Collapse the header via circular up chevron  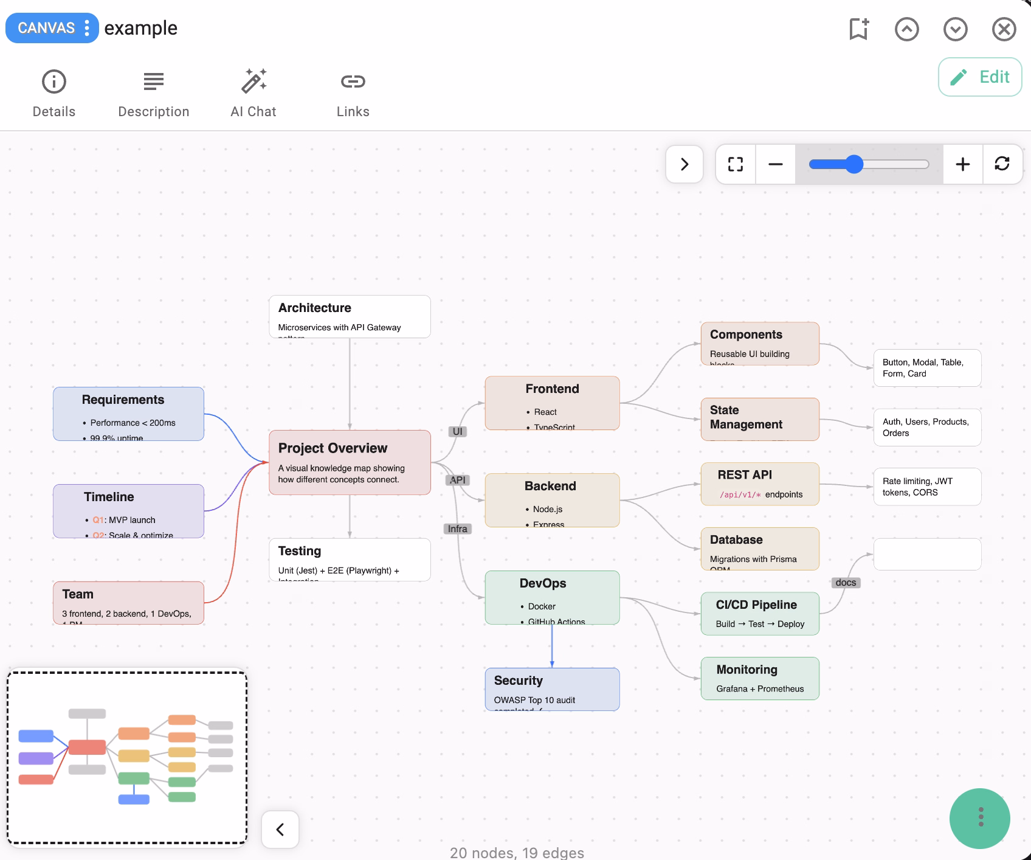tap(906, 29)
